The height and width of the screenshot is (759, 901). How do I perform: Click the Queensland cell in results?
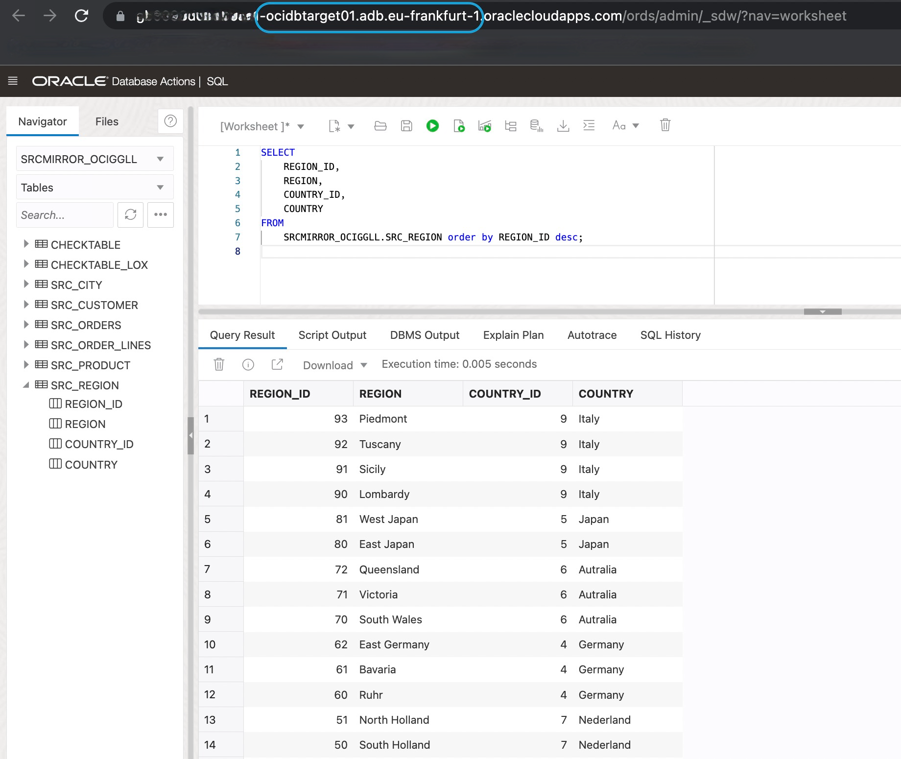click(408, 569)
